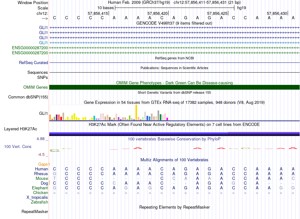Click the Layered H3K27Ac track label
Image resolution: width=300 pixels, height=219 pixels.
[21, 129]
